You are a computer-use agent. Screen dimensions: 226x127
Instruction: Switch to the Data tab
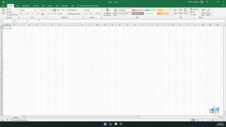pos(43,6)
